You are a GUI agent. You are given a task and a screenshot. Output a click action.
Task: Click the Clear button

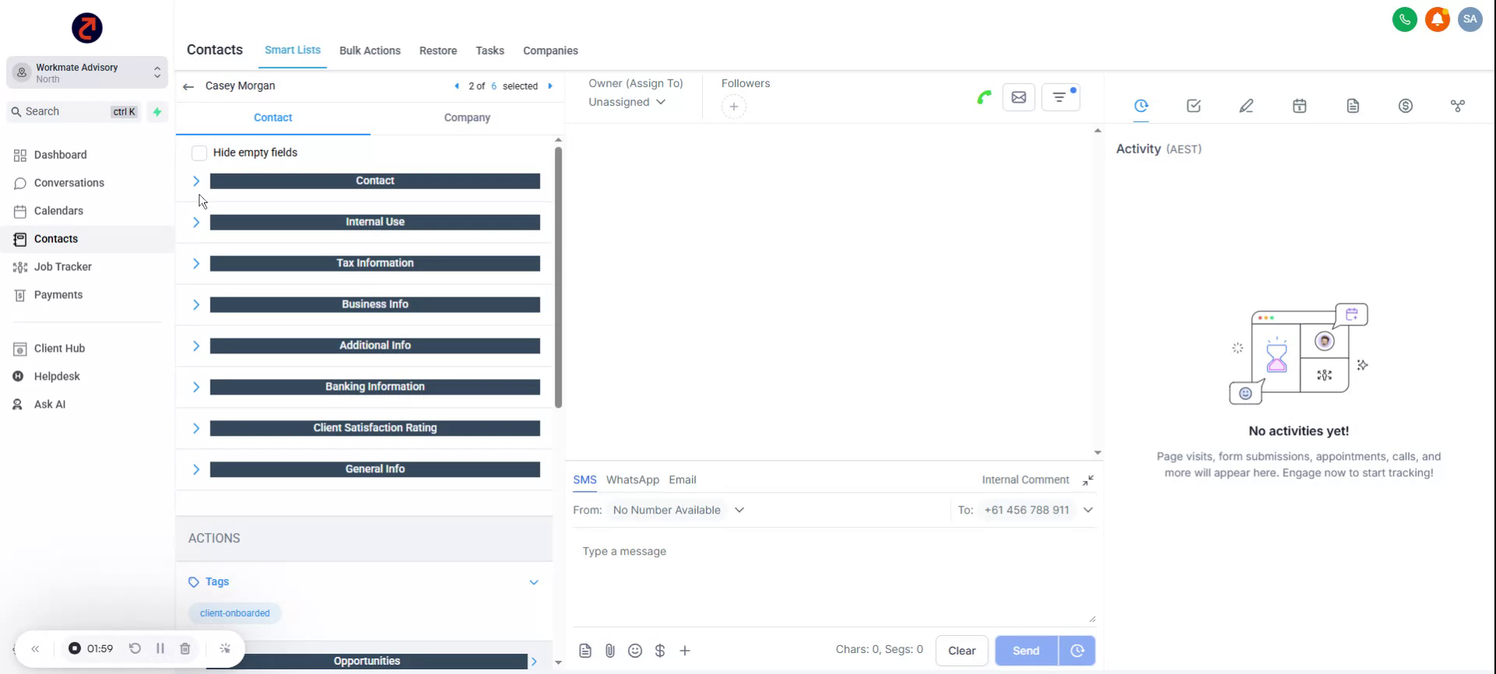(x=961, y=651)
